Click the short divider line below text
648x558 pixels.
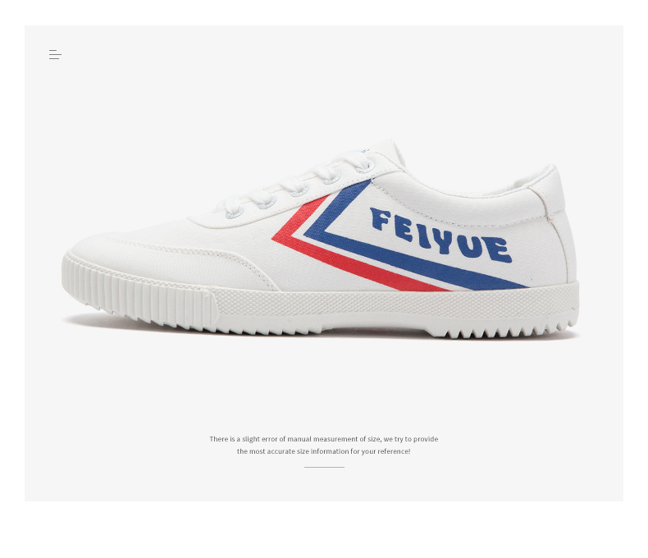[x=325, y=467]
